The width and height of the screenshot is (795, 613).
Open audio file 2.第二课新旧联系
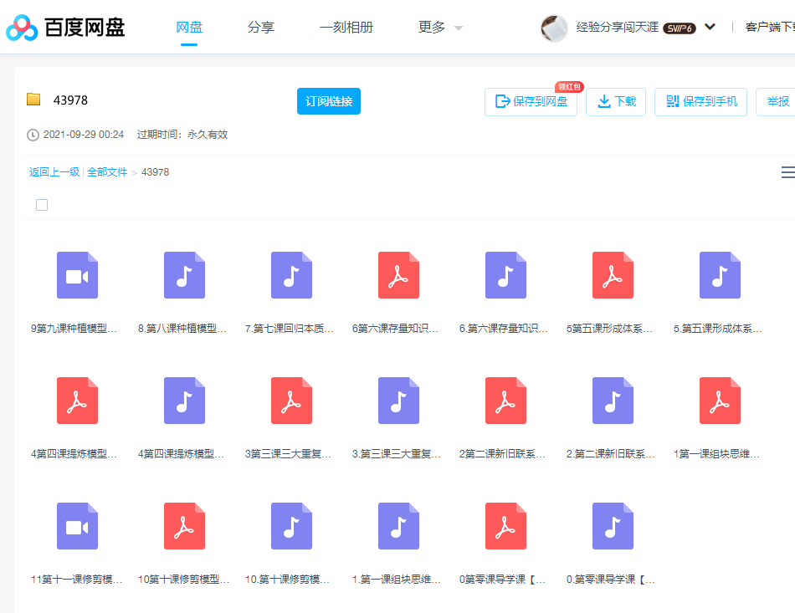pyautogui.click(x=613, y=401)
